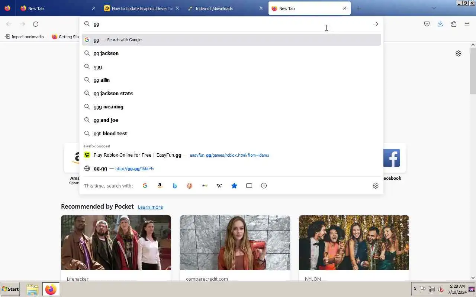Screen dimensions: 476x297
Task: Search this time with Google icon
Action: point(145,186)
